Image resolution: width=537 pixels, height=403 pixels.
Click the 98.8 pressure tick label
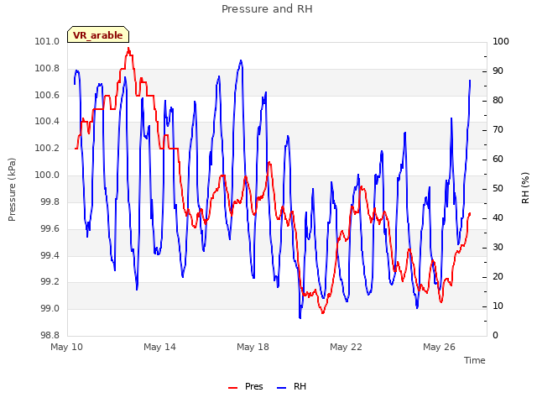(x=50, y=335)
